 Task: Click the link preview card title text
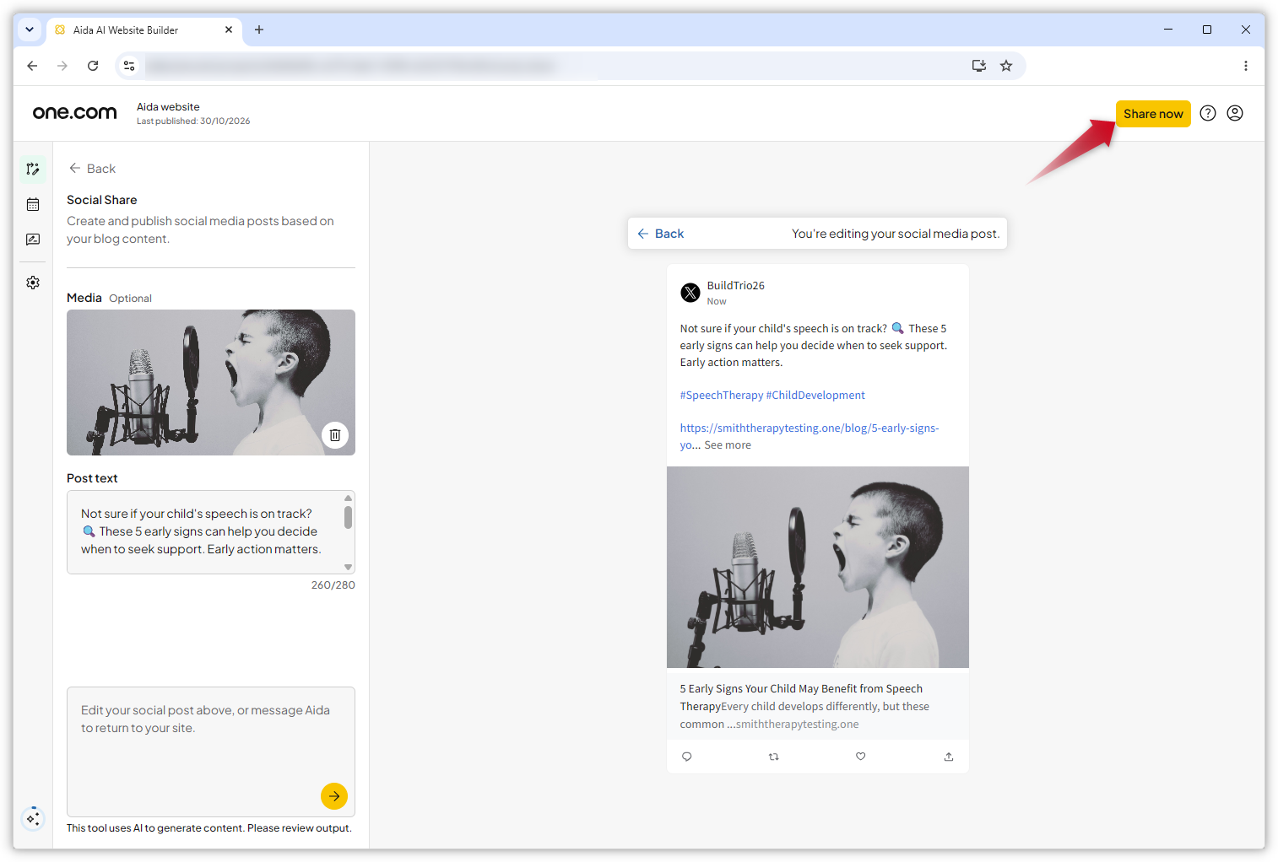(801, 698)
